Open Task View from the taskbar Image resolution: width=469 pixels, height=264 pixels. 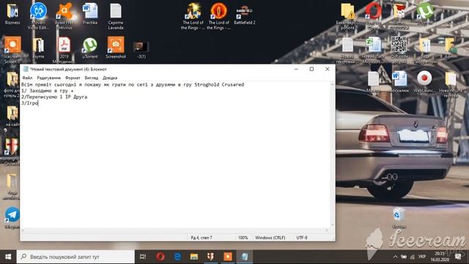[143, 257]
